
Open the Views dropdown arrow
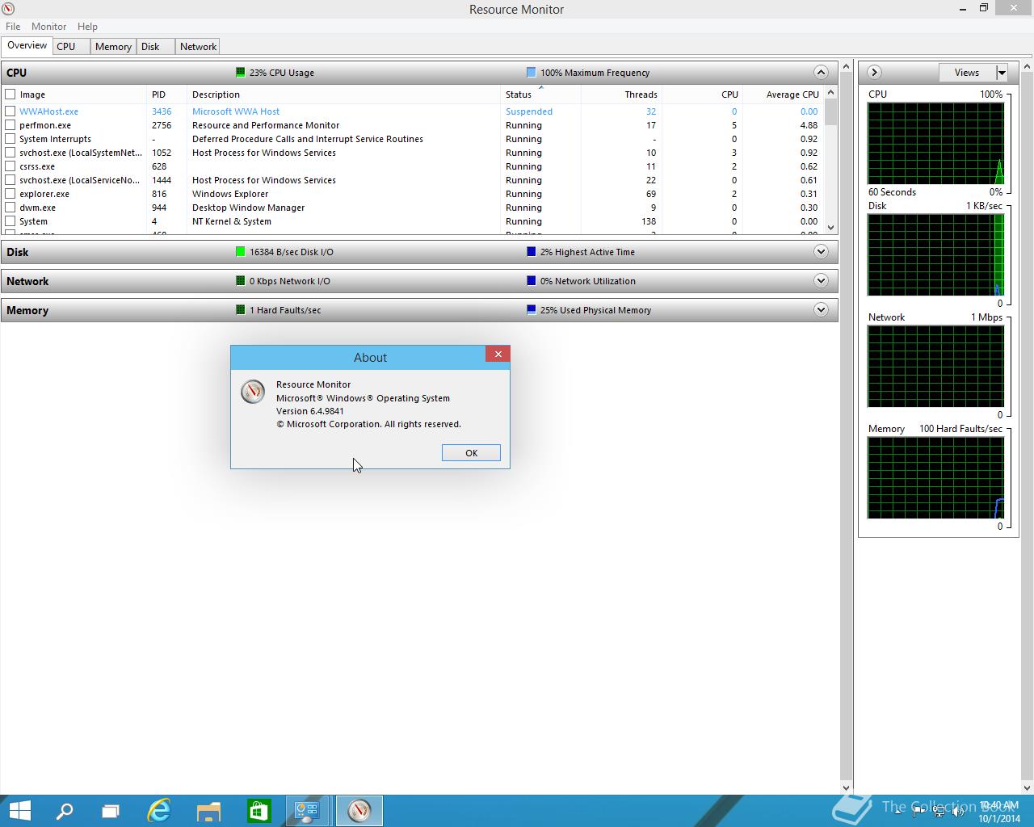coord(1002,72)
